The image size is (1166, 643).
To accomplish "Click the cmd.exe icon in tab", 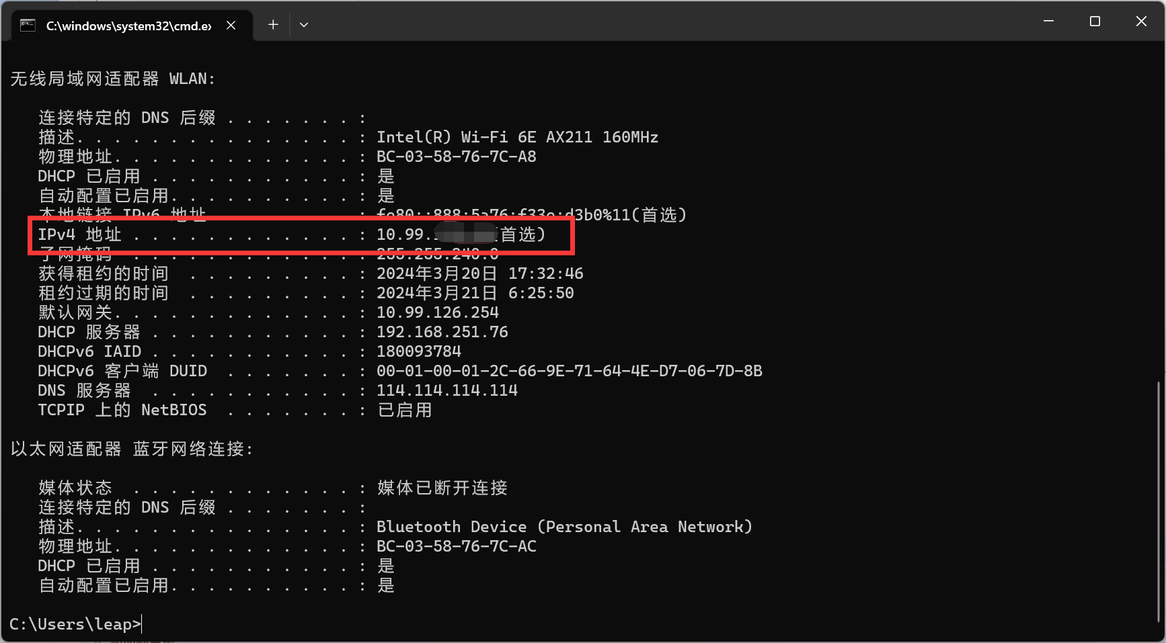I will [x=28, y=26].
